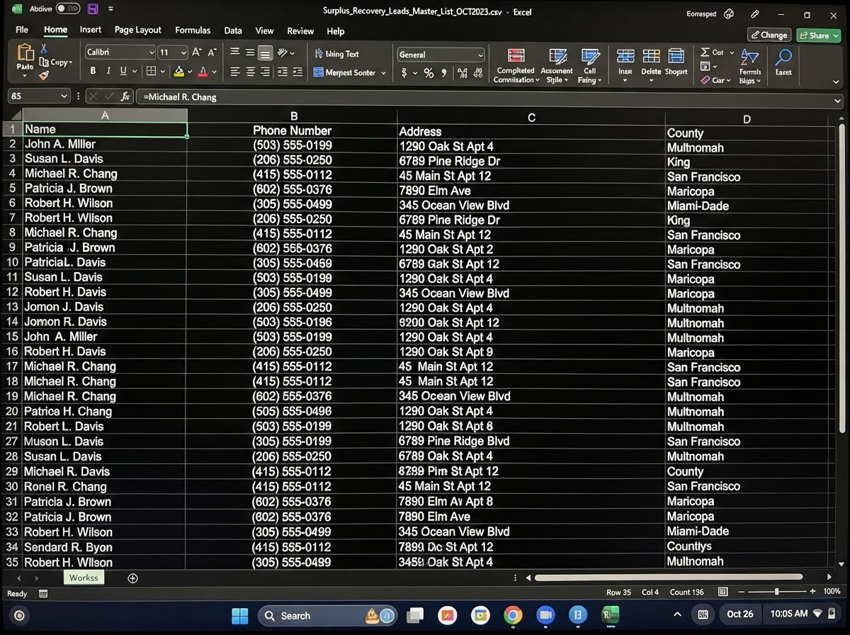
Task: Open the General number format dropdown
Action: 480,55
